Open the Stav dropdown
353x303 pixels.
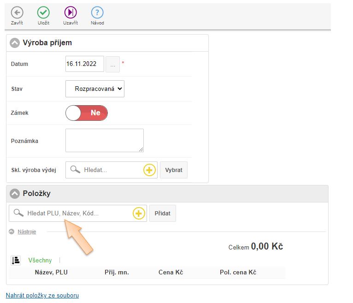95,89
